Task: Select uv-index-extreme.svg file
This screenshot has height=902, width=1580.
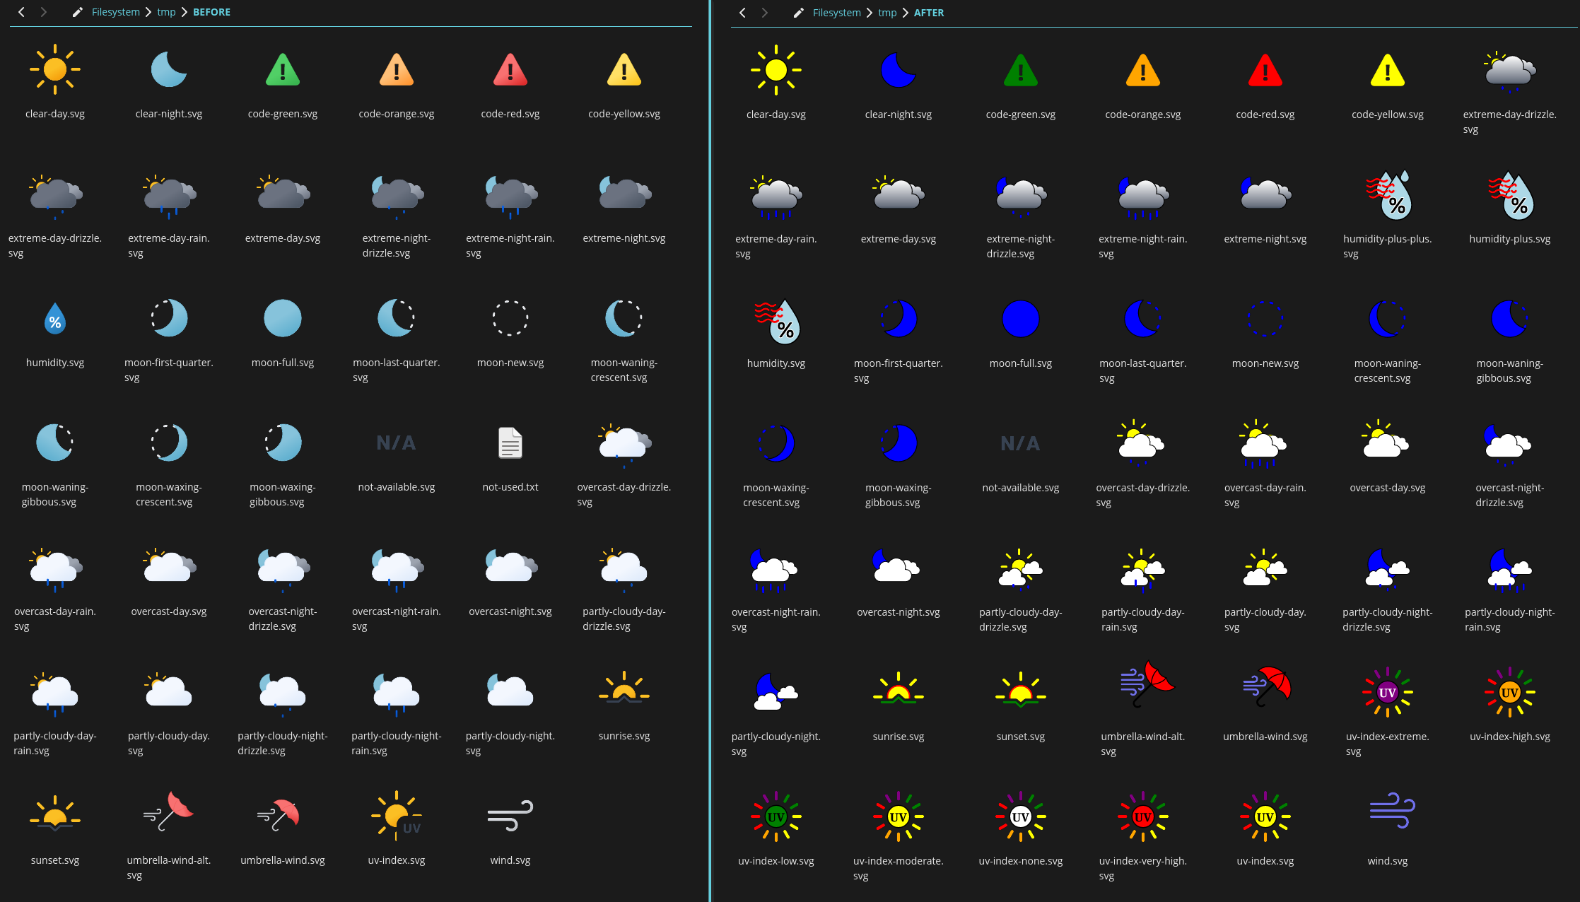Action: (x=1387, y=692)
